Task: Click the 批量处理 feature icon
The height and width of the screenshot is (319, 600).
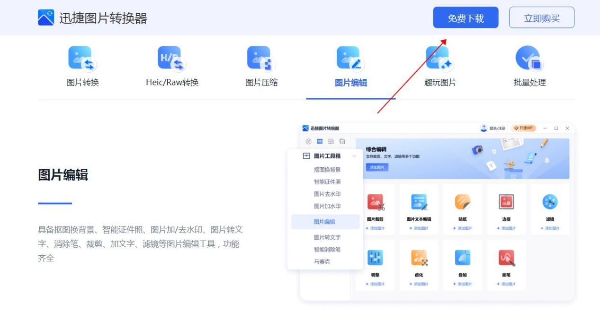Action: point(529,58)
